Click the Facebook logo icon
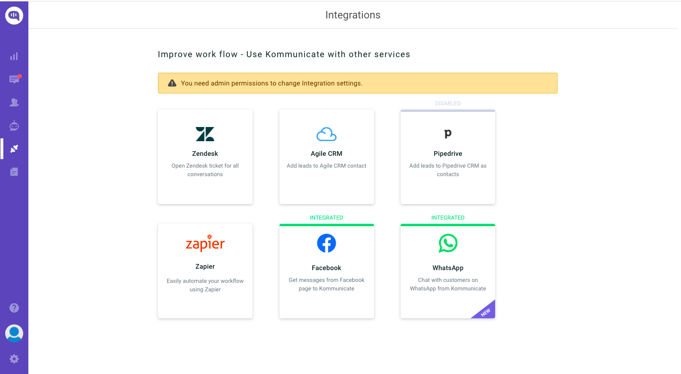The width and height of the screenshot is (681, 374). (326, 243)
